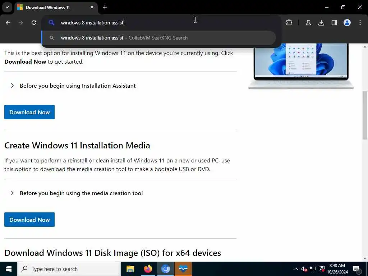Show the browser downloads panel

click(321, 23)
